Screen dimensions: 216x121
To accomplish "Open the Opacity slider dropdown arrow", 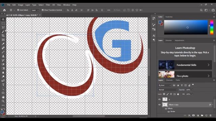I will (x=192, y=90).
